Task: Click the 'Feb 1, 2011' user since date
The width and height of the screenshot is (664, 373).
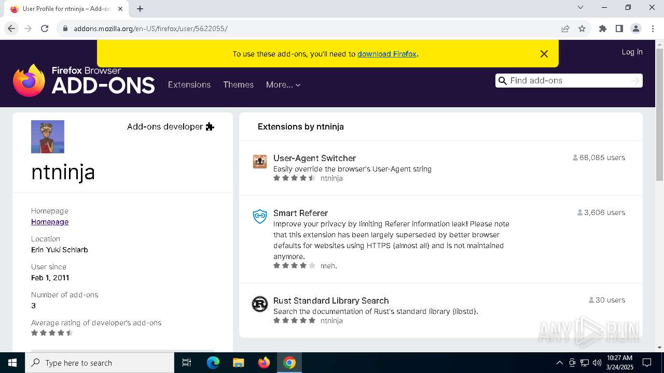Action: pyautogui.click(x=50, y=278)
